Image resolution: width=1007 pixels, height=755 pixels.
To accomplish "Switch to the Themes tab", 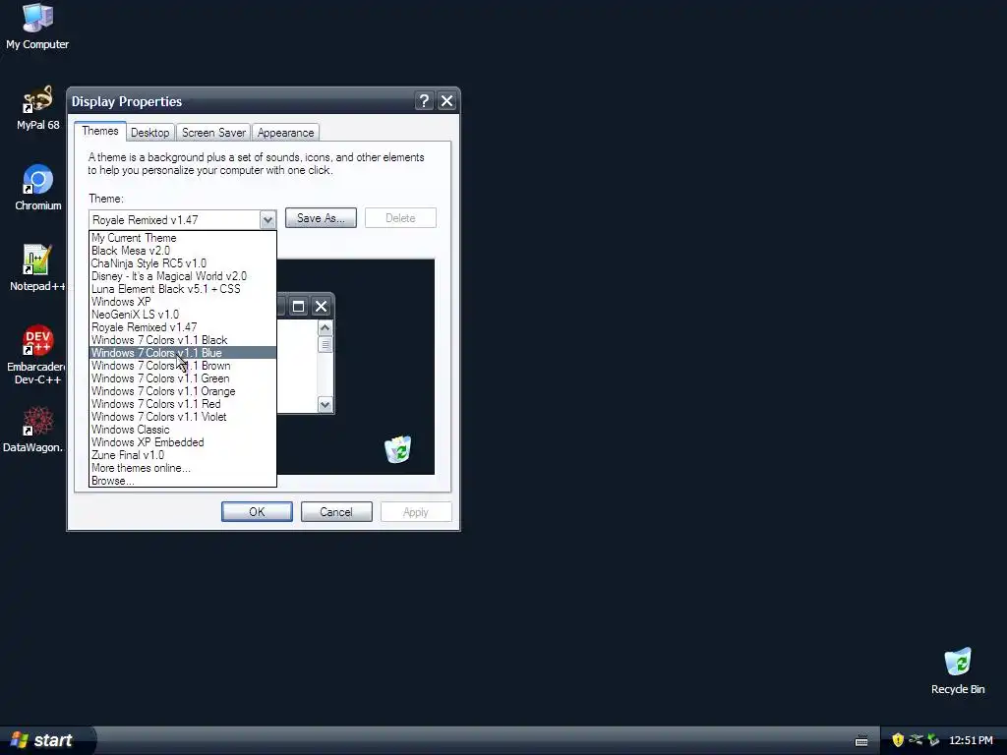I will pos(100,131).
